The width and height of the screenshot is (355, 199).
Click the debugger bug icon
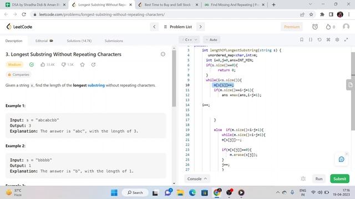pos(303,179)
